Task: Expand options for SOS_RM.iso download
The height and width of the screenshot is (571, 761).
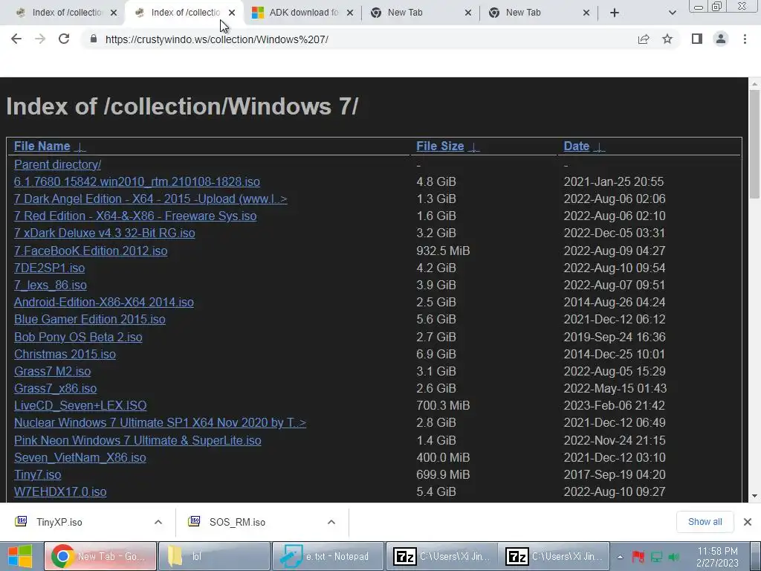Action: (x=331, y=522)
